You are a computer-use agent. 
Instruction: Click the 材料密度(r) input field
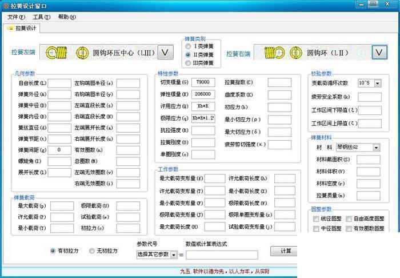coord(369,184)
